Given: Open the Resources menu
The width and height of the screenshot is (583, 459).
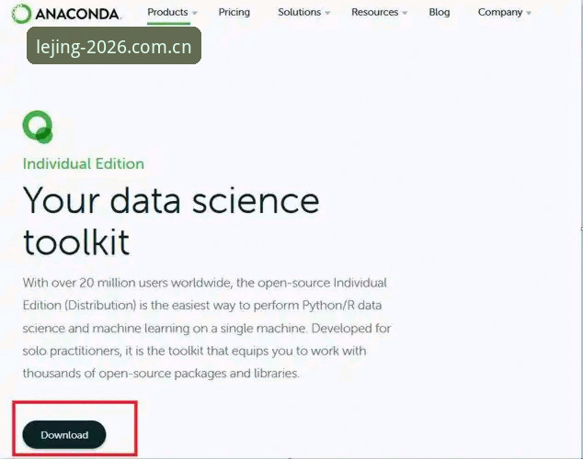Looking at the screenshot, I should tap(375, 12).
